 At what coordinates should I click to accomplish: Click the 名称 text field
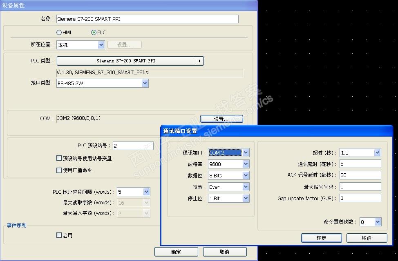(147, 19)
